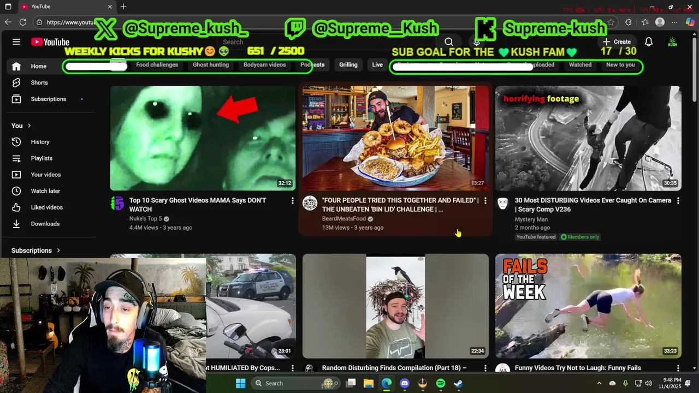Expand the You section chevron
This screenshot has width=699, height=393.
click(29, 126)
